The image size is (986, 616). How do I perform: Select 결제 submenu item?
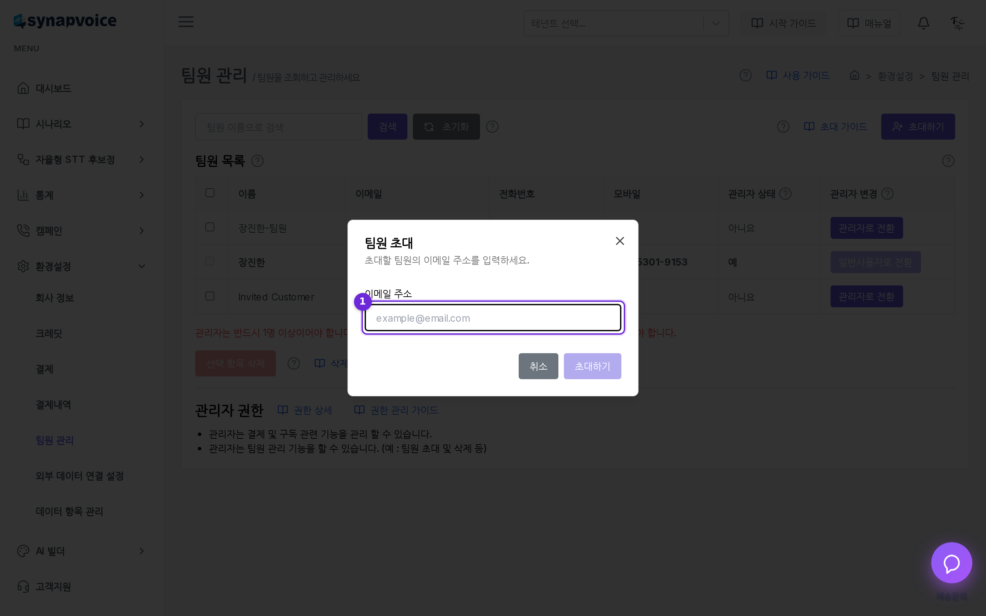click(x=45, y=369)
